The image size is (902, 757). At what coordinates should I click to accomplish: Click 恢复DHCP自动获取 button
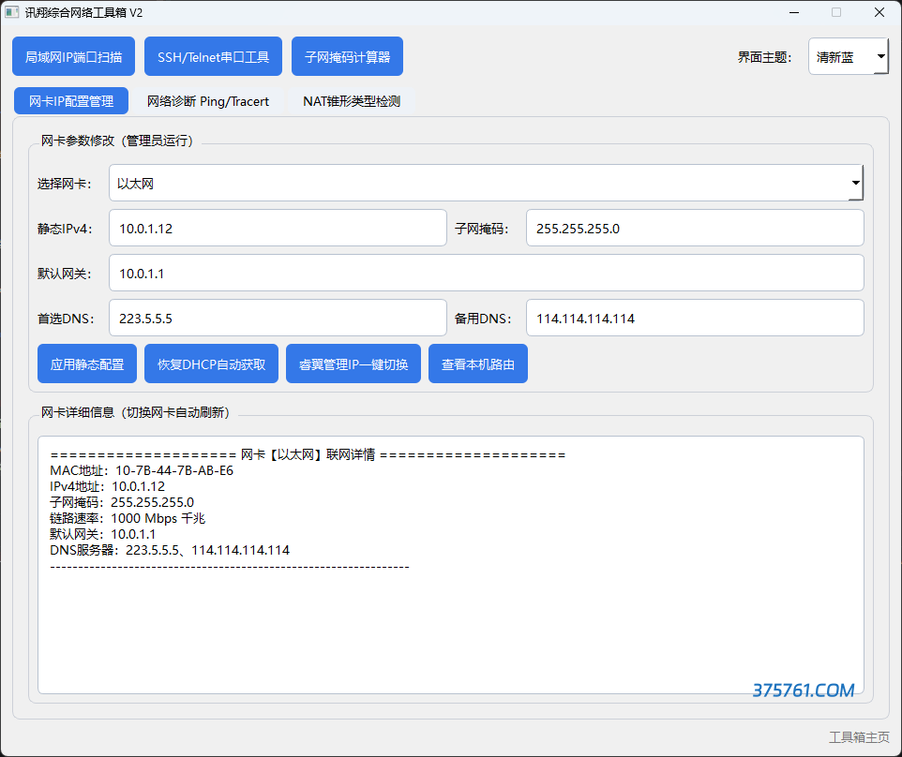point(211,364)
